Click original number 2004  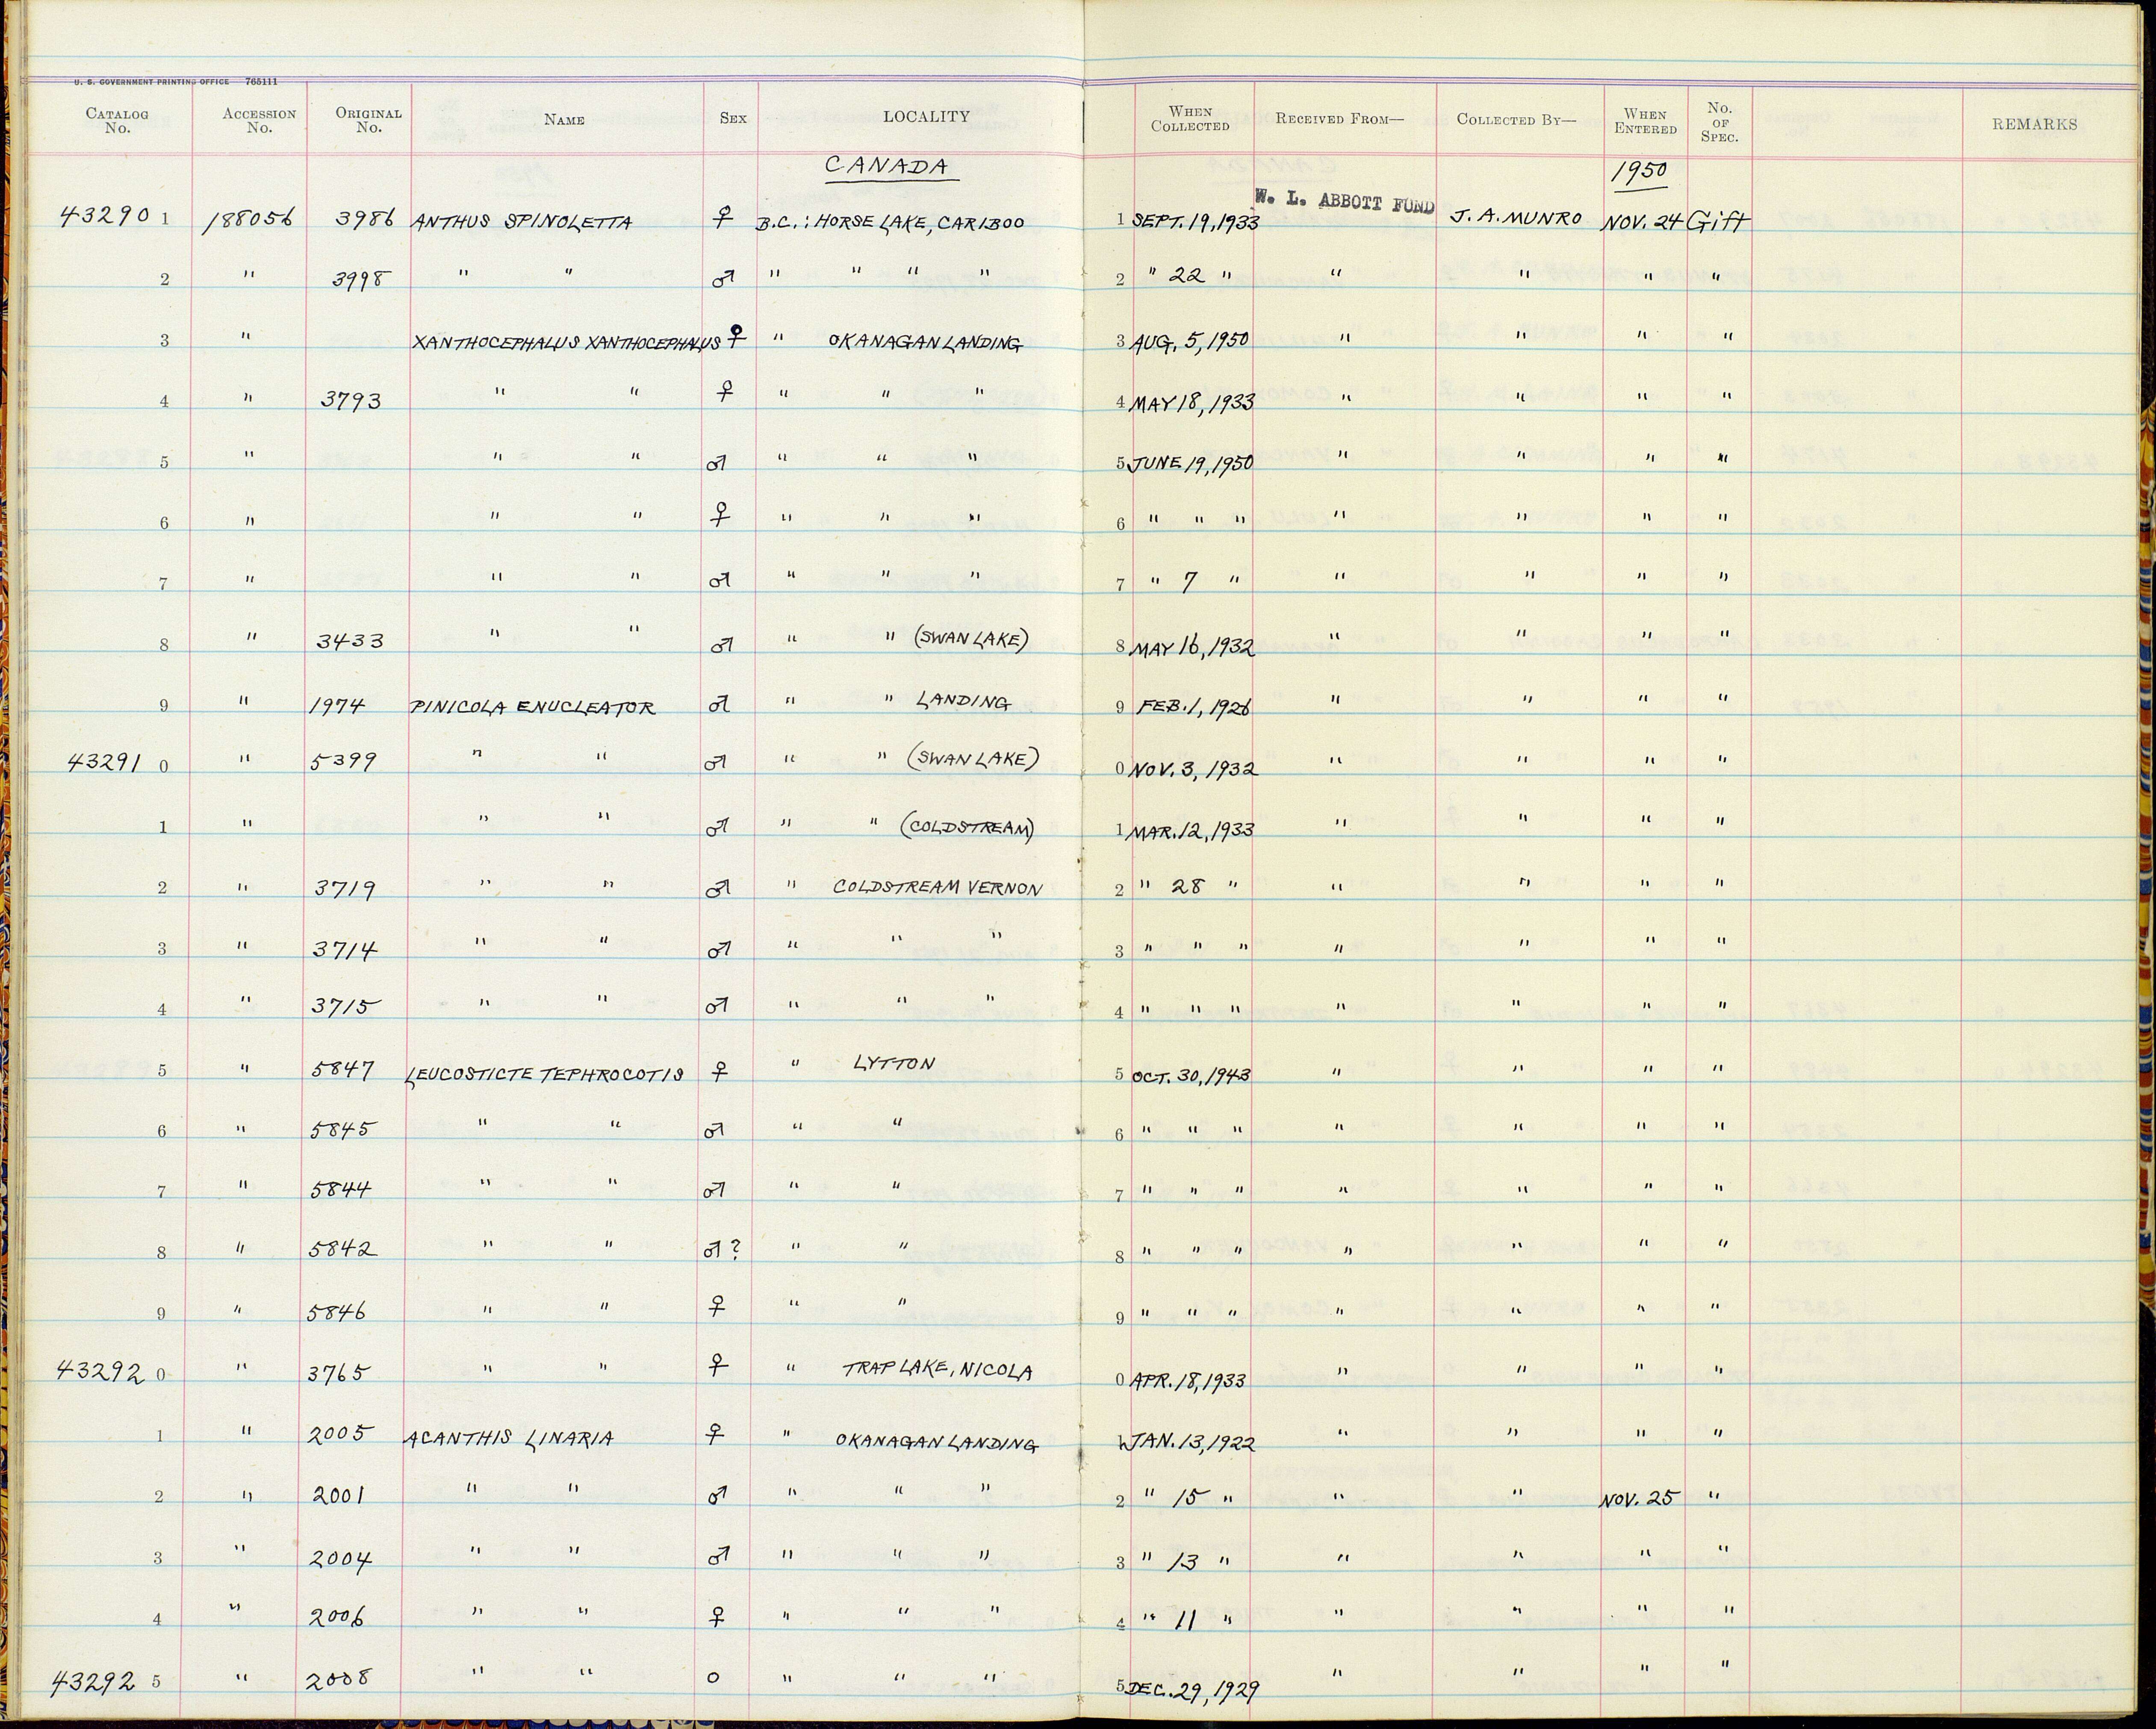point(341,1558)
